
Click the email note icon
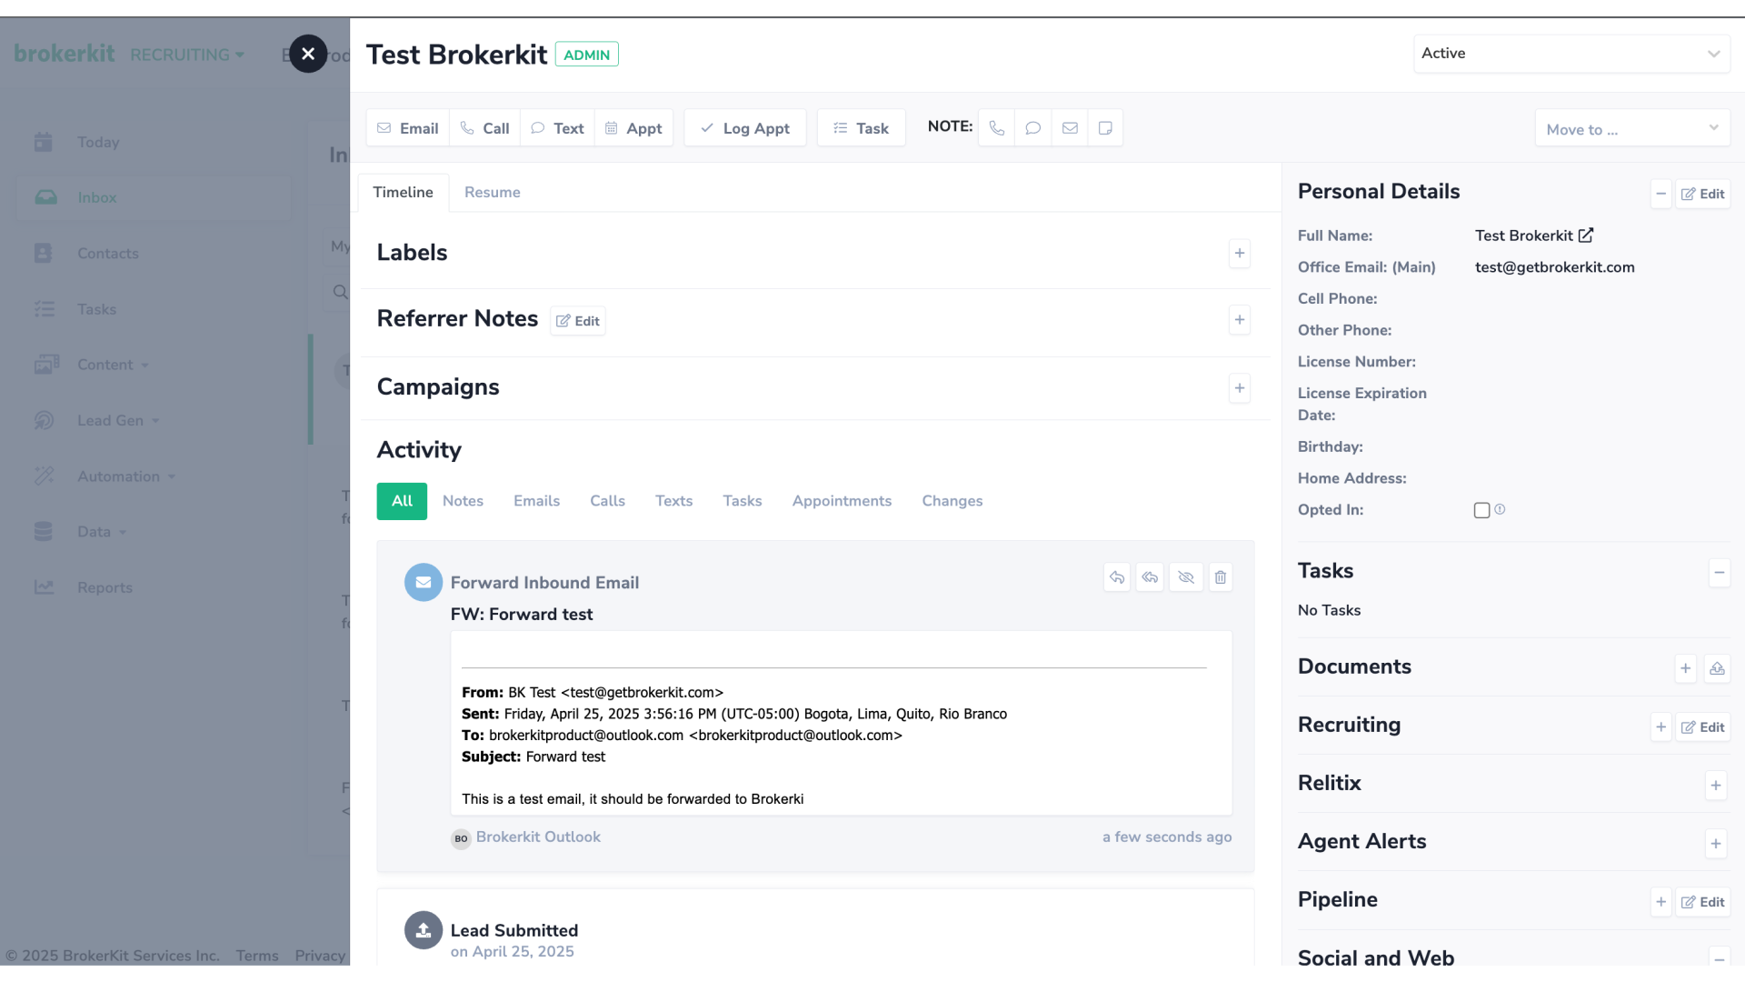pyautogui.click(x=1070, y=128)
